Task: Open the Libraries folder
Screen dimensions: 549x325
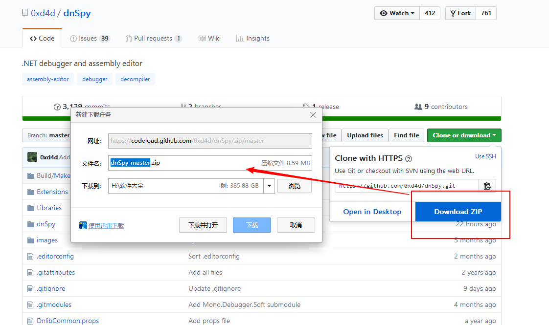Action: (x=49, y=208)
